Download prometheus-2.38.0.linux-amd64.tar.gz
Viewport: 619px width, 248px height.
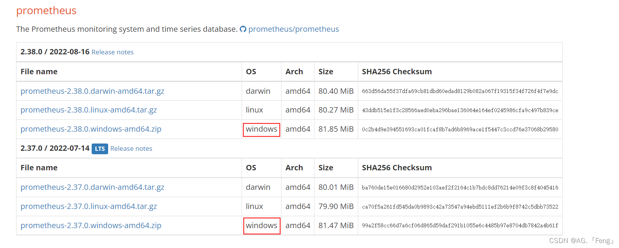click(89, 110)
